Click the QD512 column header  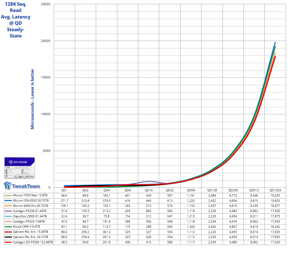click(x=254, y=190)
